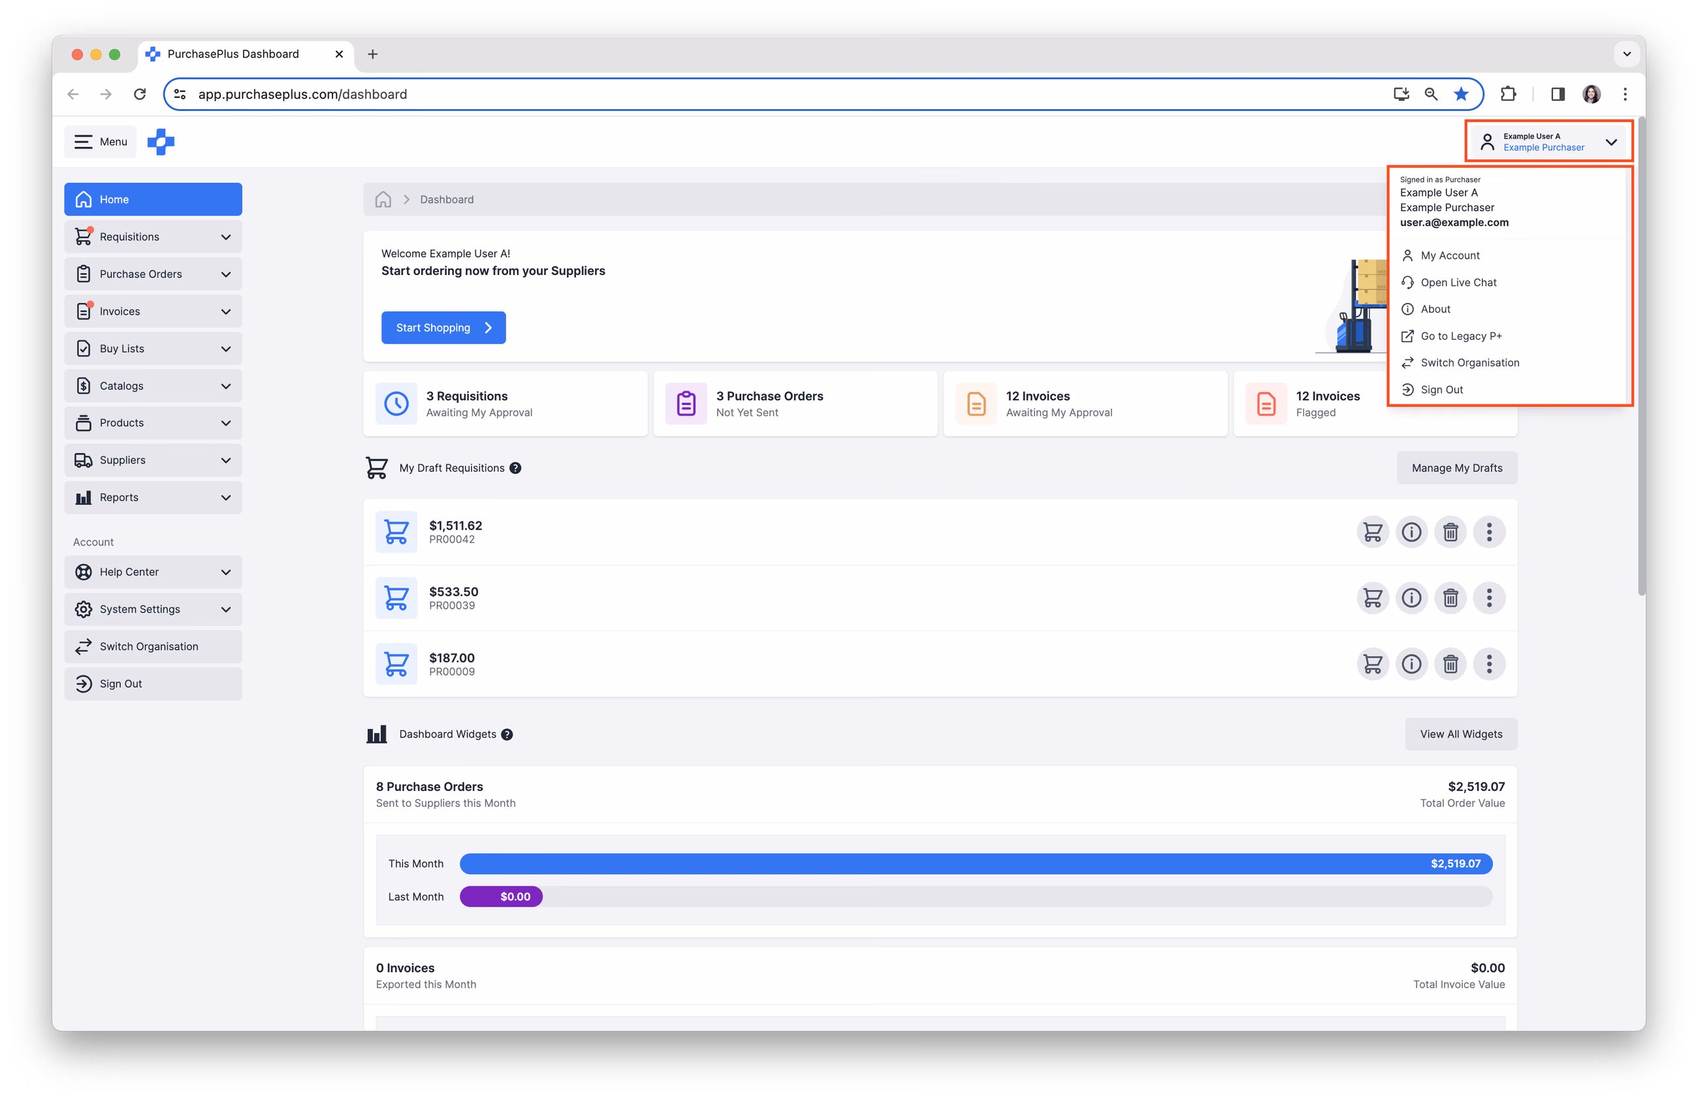Open more options for PR00042
This screenshot has width=1698, height=1100.
click(x=1489, y=532)
